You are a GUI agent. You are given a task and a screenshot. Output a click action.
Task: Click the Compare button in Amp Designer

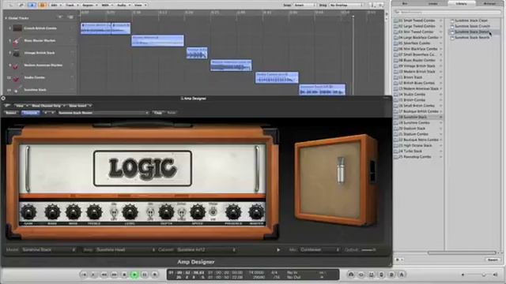pyautogui.click(x=30, y=113)
